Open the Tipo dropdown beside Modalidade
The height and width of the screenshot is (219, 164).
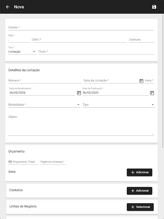(119, 105)
